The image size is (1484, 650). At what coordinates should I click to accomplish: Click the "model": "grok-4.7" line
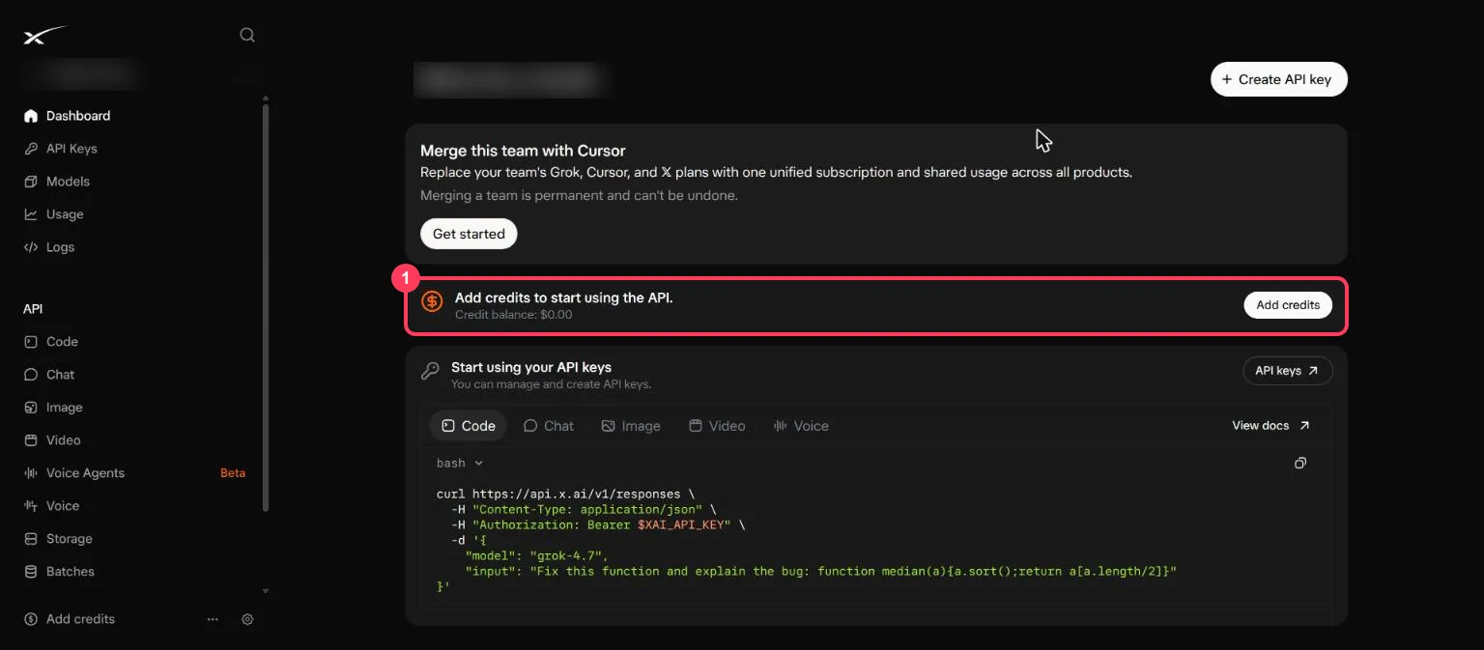pyautogui.click(x=538, y=556)
